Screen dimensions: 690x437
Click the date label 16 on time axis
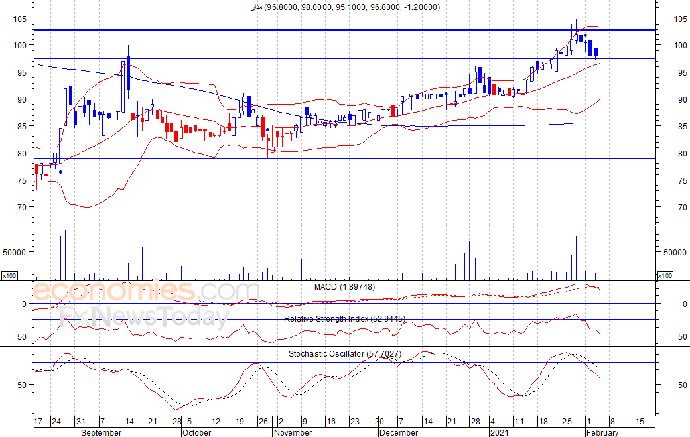click(x=331, y=422)
